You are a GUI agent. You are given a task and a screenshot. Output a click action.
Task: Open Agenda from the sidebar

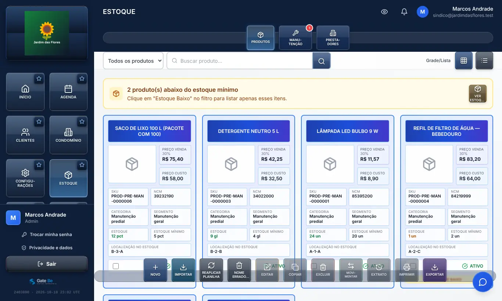(x=68, y=92)
